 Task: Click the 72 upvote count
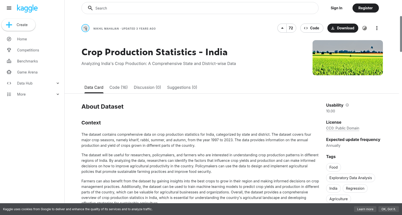point(291,28)
